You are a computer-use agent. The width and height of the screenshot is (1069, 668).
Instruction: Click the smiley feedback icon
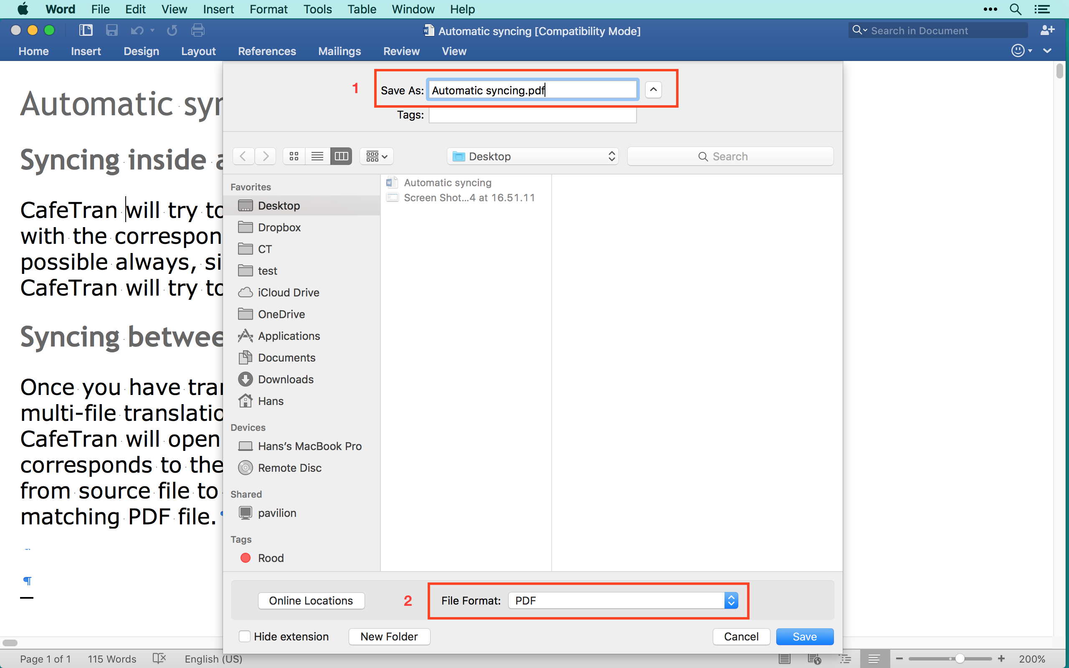[1018, 51]
